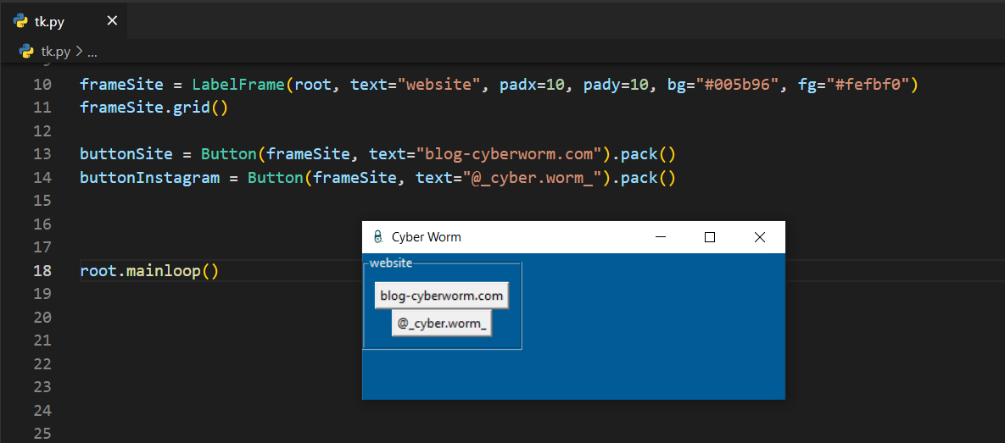
Task: Click the website frame label
Action: point(390,263)
